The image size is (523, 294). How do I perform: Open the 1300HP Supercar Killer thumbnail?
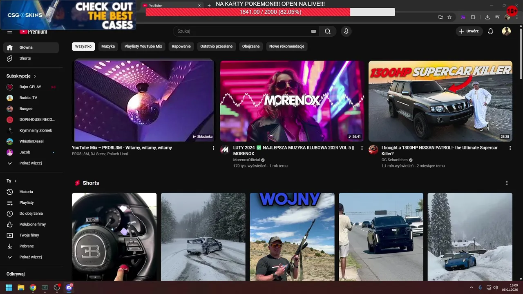click(440, 101)
